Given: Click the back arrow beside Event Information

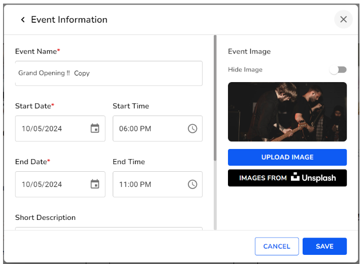Looking at the screenshot, I should (x=22, y=20).
